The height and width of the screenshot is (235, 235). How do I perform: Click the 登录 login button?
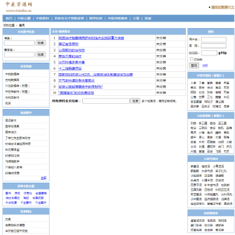click(x=194, y=65)
